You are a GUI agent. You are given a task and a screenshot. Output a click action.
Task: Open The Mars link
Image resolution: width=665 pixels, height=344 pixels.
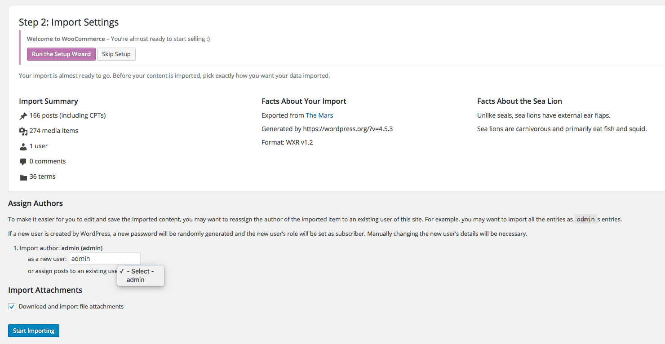point(319,115)
